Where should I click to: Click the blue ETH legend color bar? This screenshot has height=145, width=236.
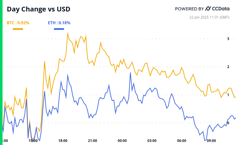(x=59, y=29)
